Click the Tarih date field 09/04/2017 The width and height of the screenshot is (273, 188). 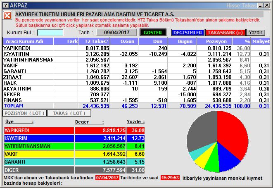(116, 33)
